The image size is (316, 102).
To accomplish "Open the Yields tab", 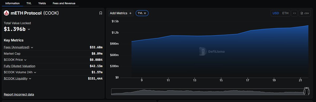I will (x=42, y=3).
